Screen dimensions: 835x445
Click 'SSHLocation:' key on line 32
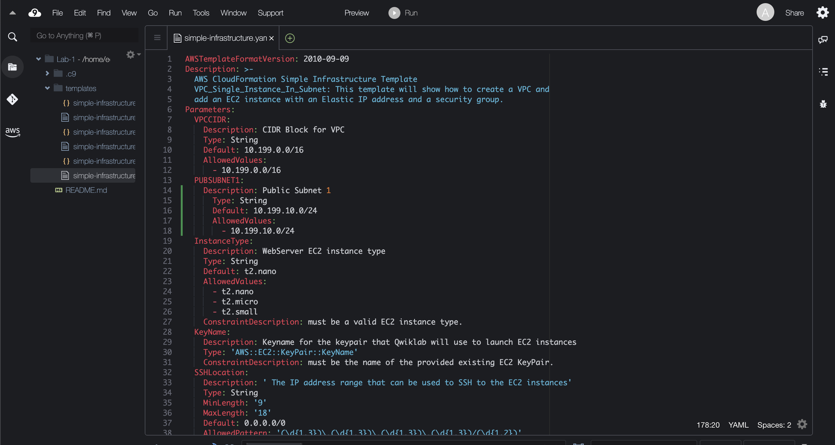(221, 372)
